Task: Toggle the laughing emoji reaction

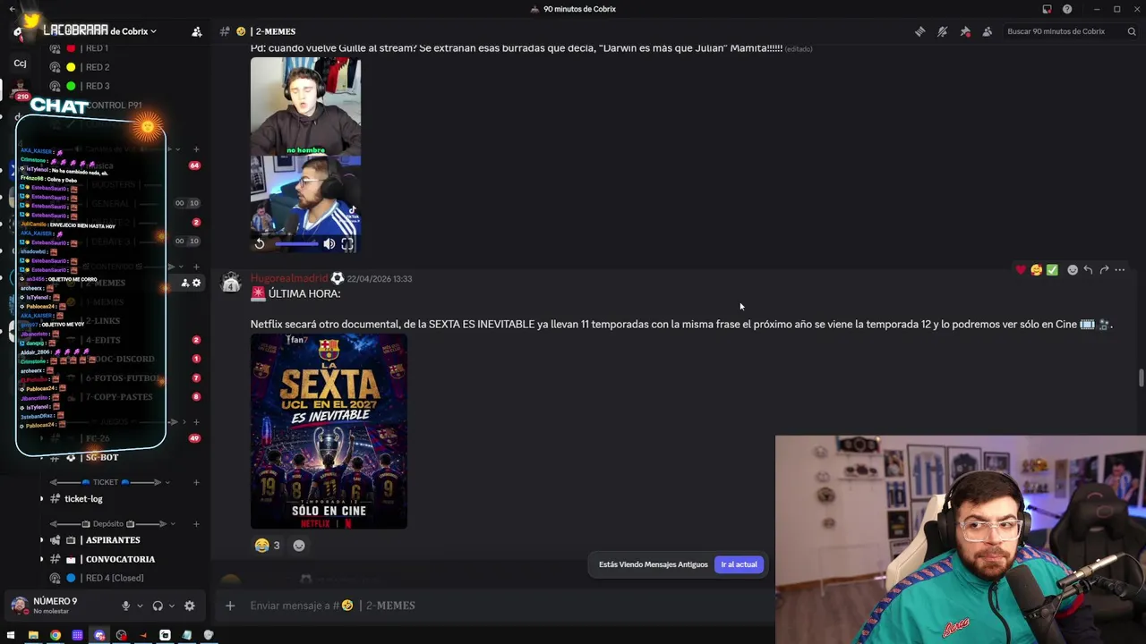Action: pyautogui.click(x=267, y=545)
